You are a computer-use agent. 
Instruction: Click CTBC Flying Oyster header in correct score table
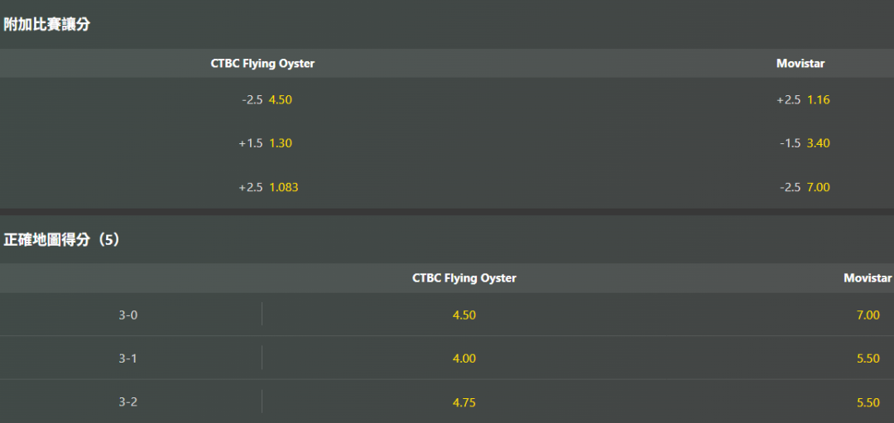click(x=464, y=278)
